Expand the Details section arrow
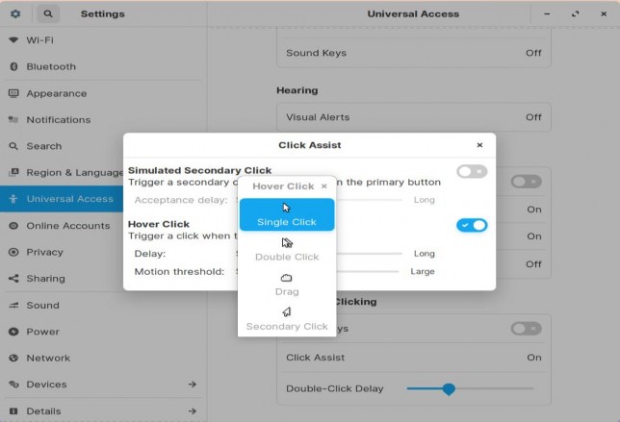Viewport: 620px width, 422px height. 192,410
